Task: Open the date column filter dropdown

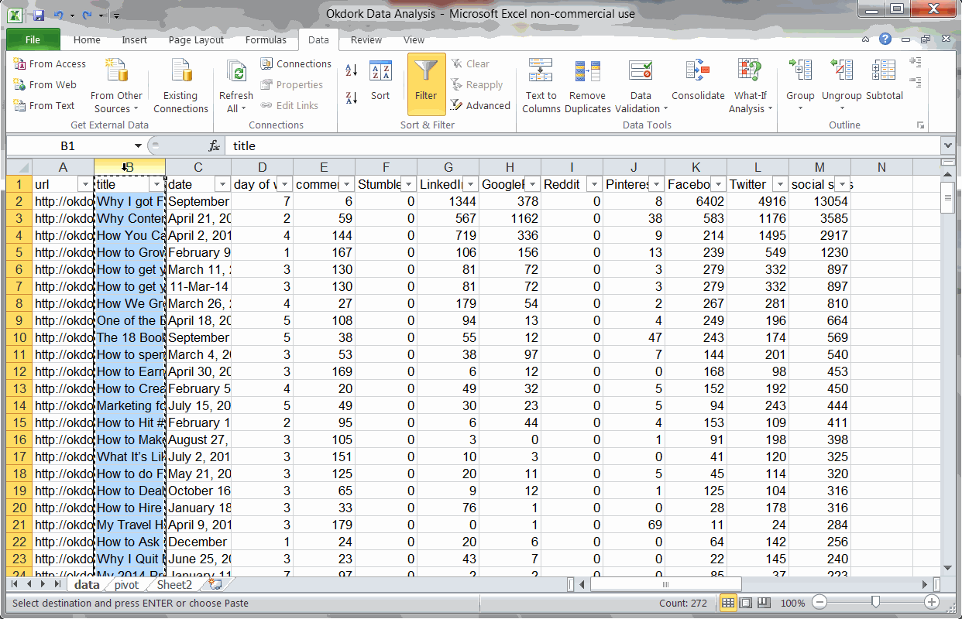Action: (x=222, y=184)
